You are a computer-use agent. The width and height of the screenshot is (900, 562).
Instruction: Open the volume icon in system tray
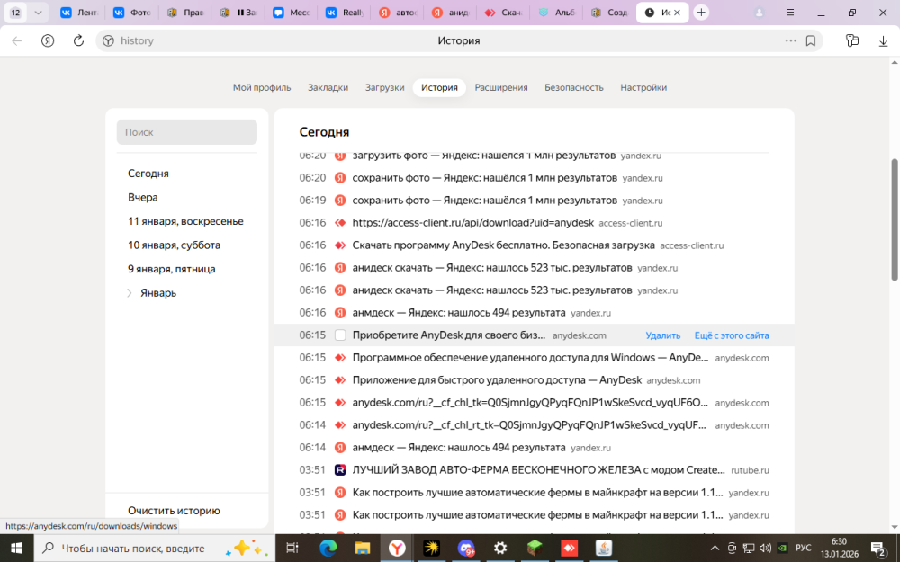pyautogui.click(x=765, y=549)
